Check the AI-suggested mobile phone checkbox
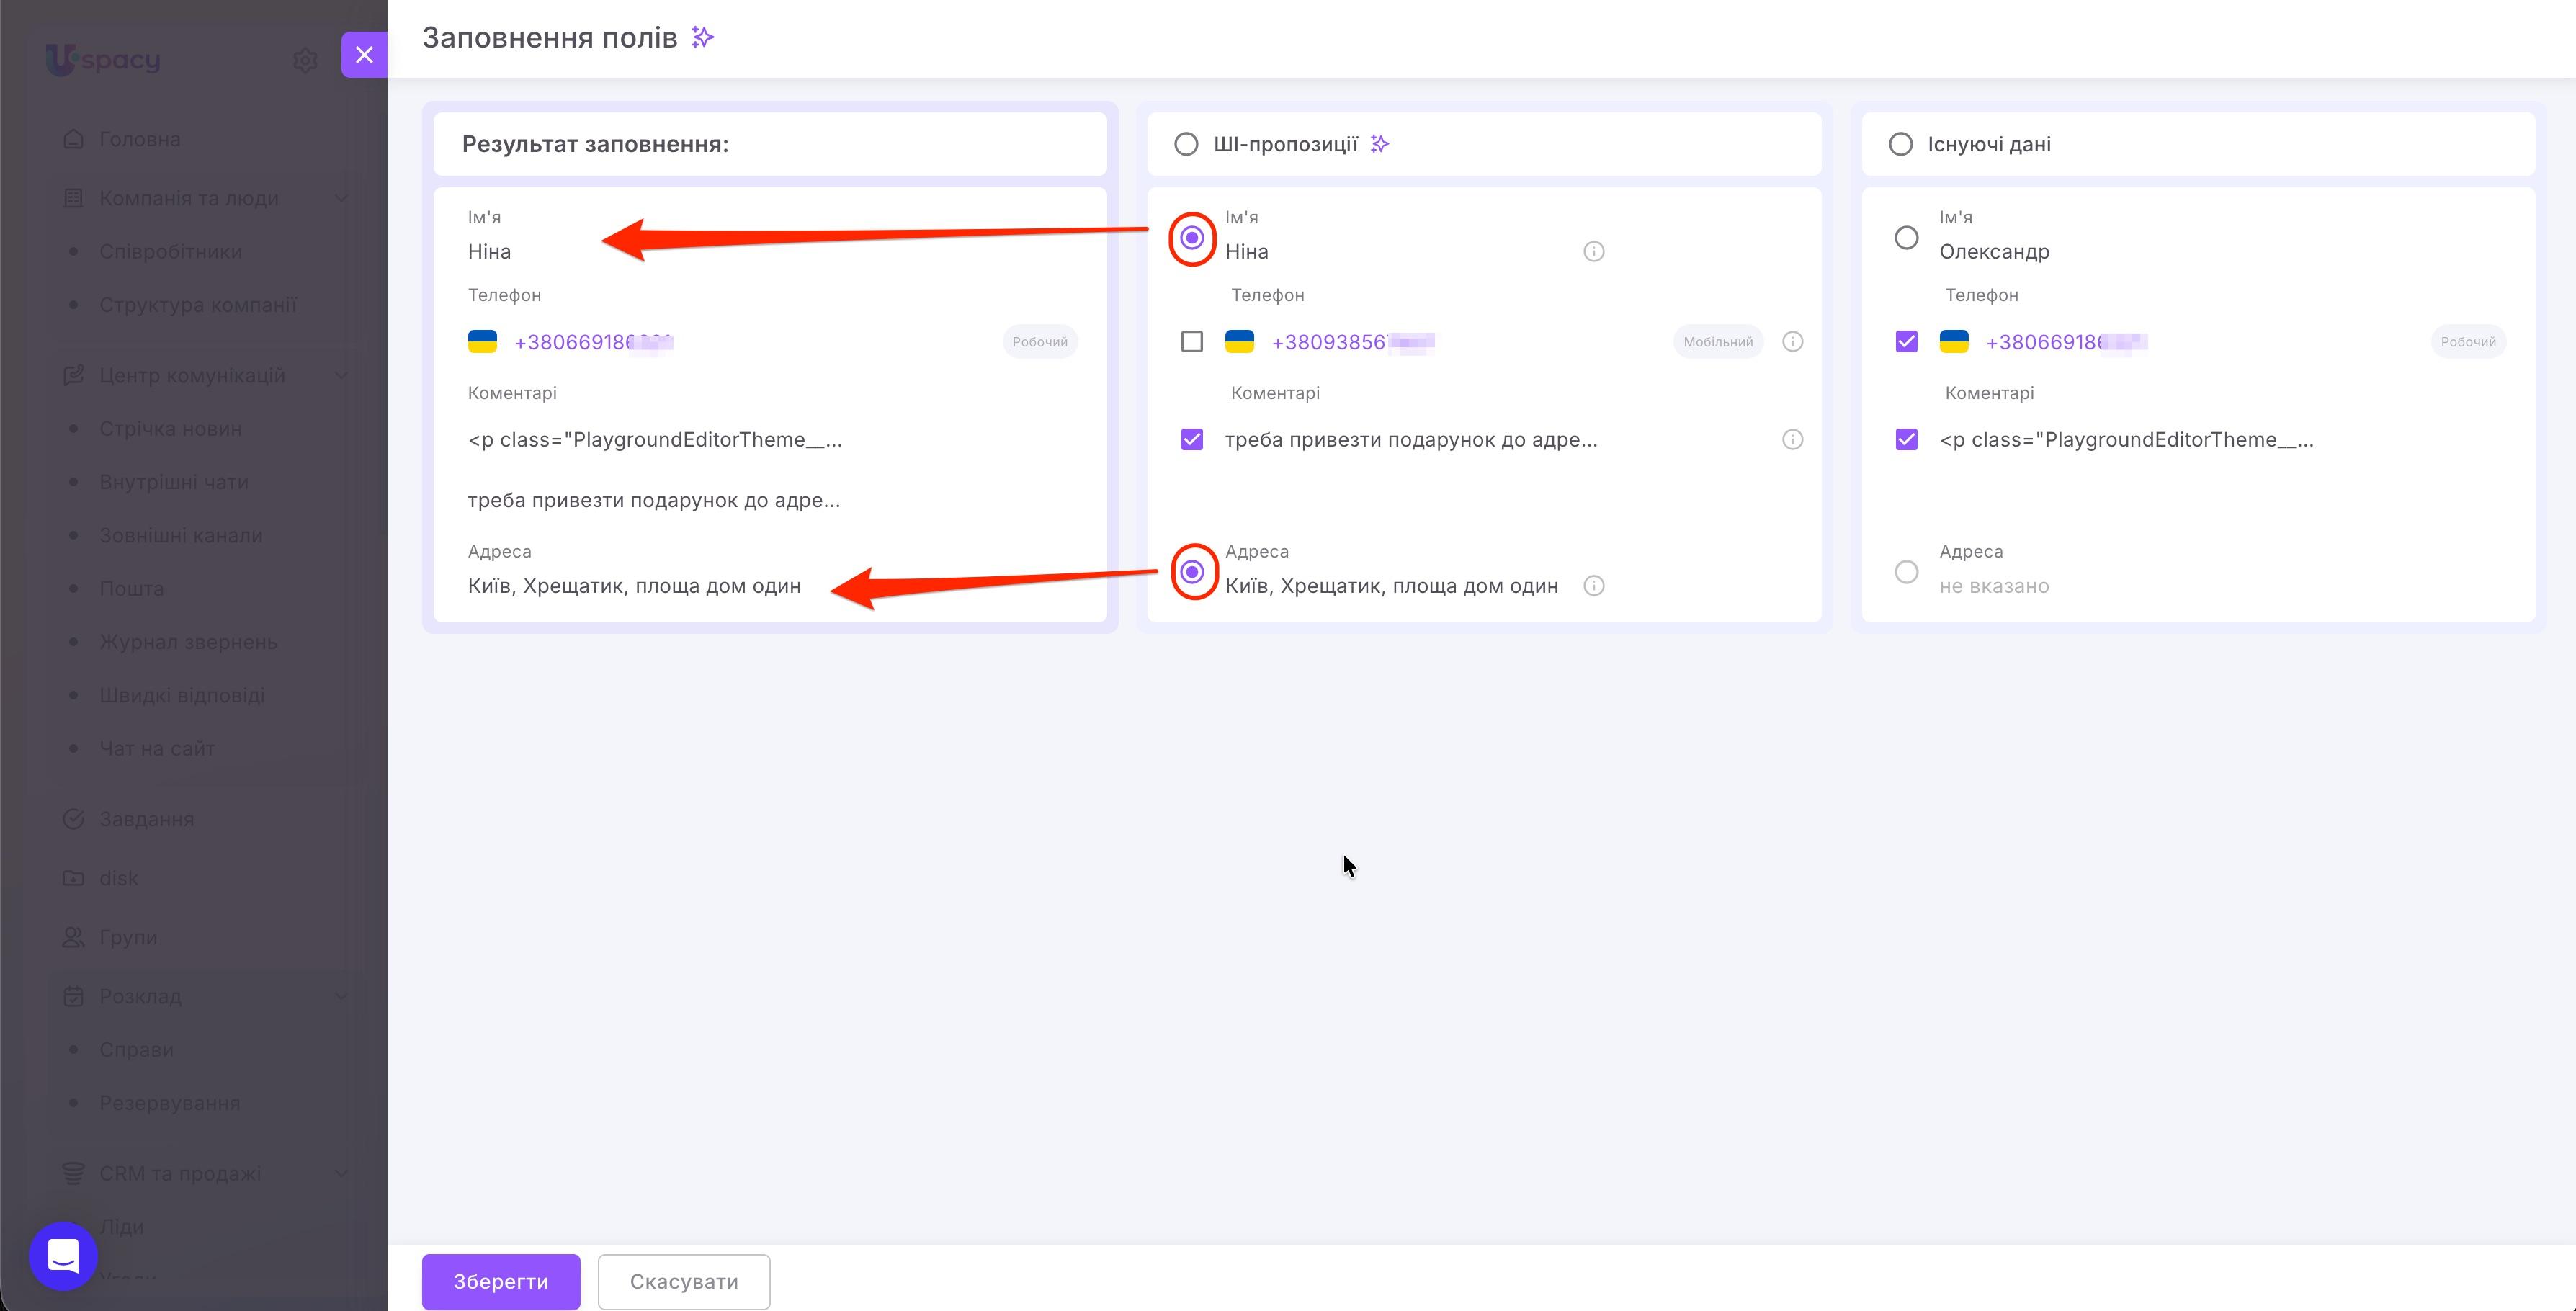This screenshot has width=2576, height=1311. pyautogui.click(x=1192, y=342)
